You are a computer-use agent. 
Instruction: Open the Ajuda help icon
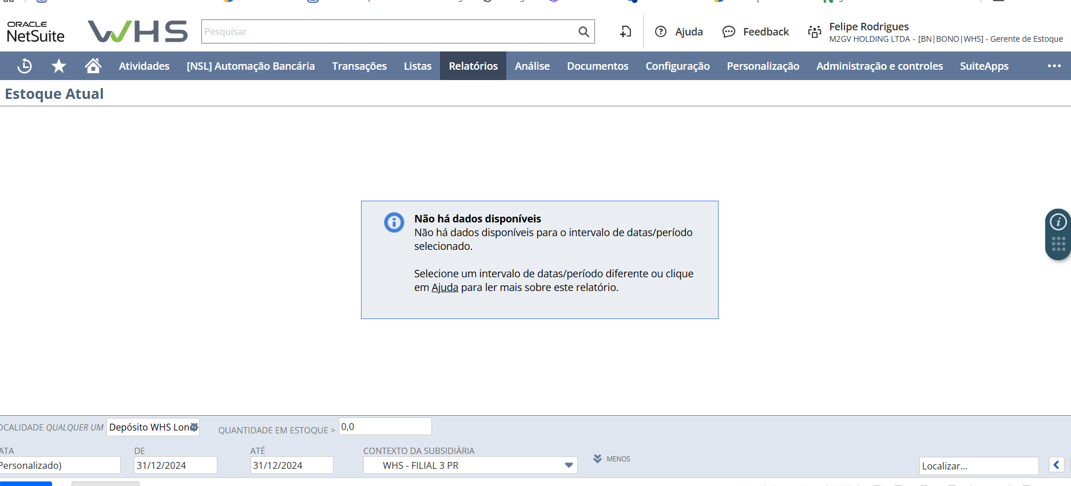661,32
